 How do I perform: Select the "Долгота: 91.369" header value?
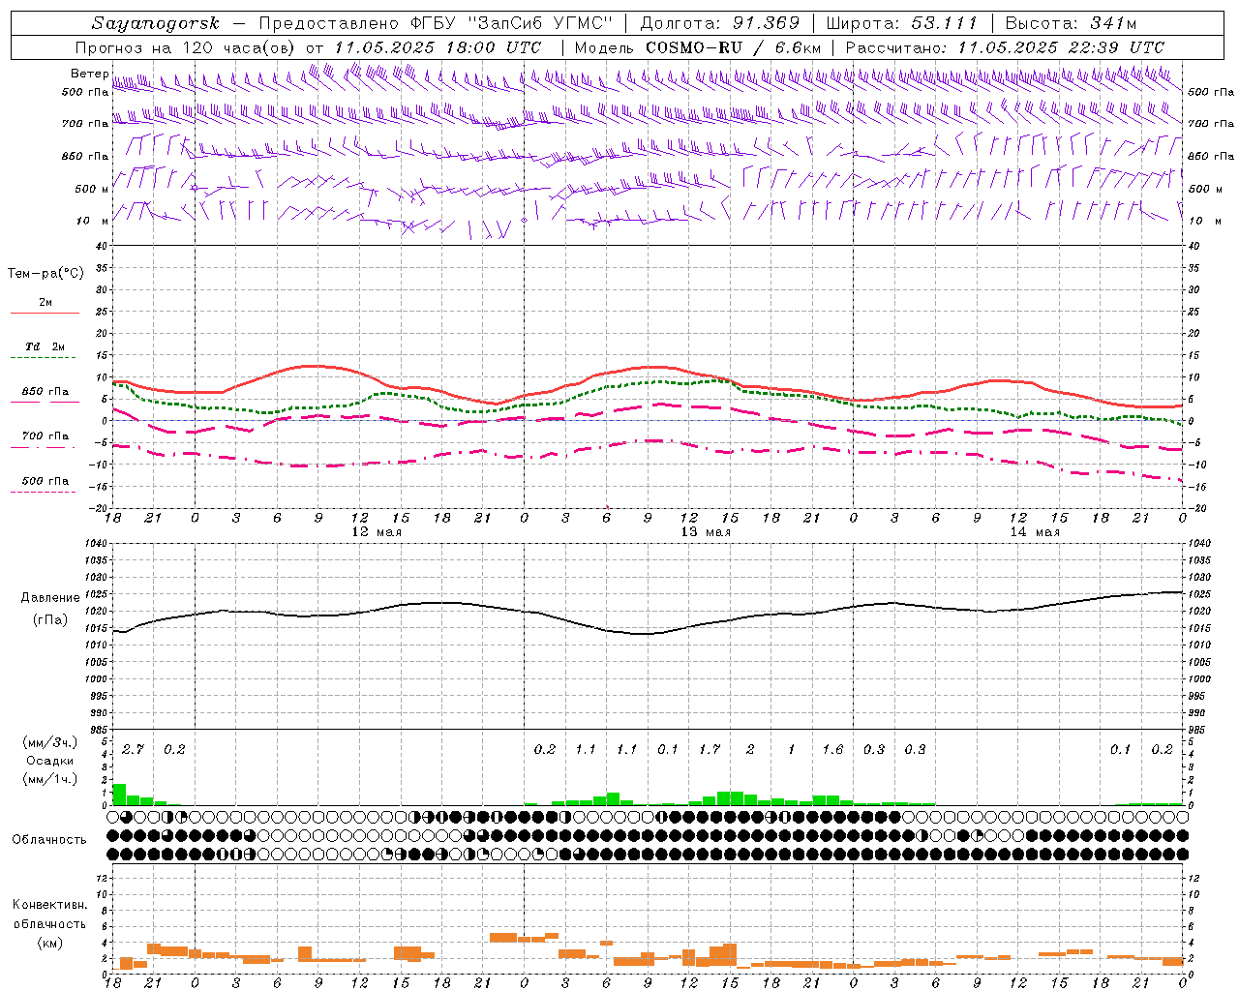coord(720,23)
